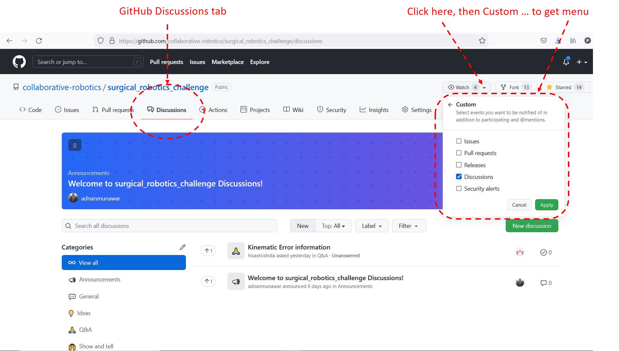
Task: Click the Apply button
Action: coord(546,205)
